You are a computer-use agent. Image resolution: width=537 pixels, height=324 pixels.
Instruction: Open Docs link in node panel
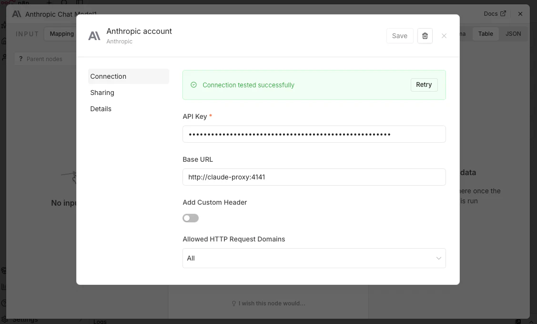point(495,14)
